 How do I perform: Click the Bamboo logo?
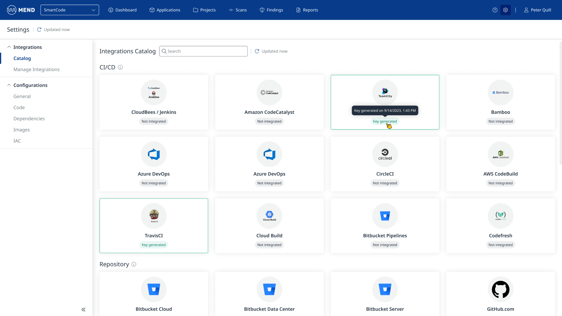click(501, 93)
